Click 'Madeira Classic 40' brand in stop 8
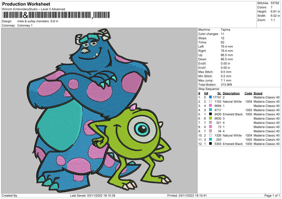Screen dimensions: 282x199 point(266,127)
